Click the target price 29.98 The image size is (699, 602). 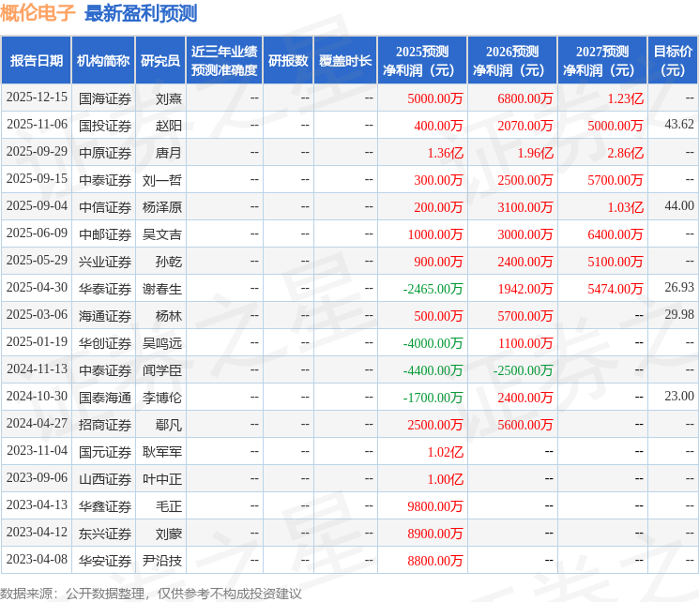(x=679, y=314)
